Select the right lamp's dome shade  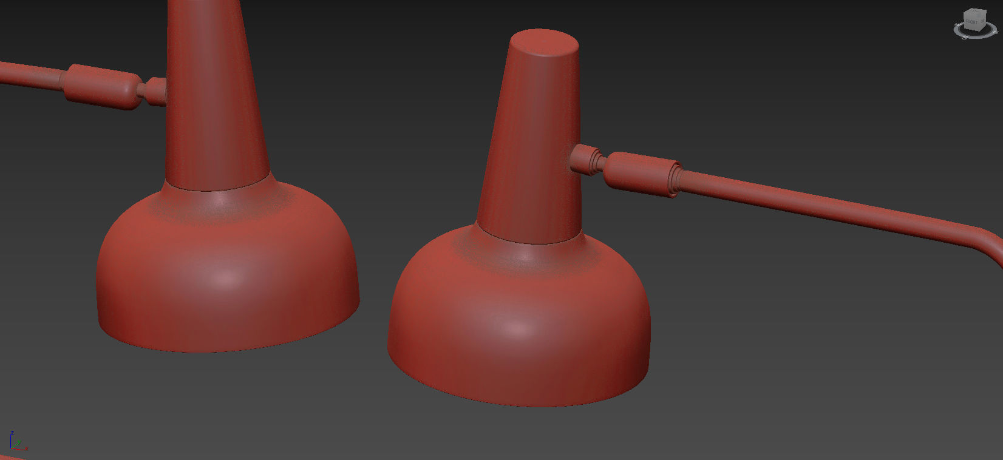519,322
